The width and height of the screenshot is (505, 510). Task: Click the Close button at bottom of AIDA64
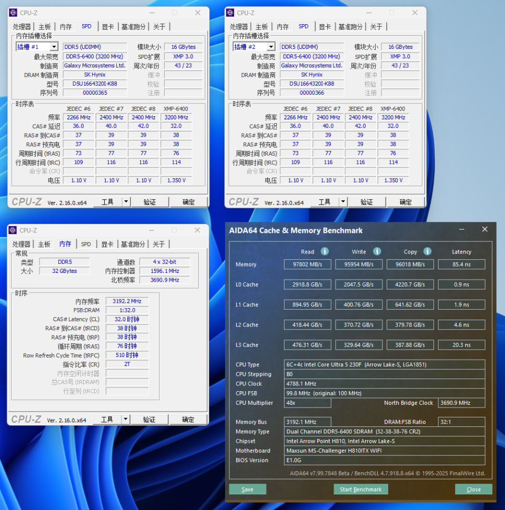473,489
